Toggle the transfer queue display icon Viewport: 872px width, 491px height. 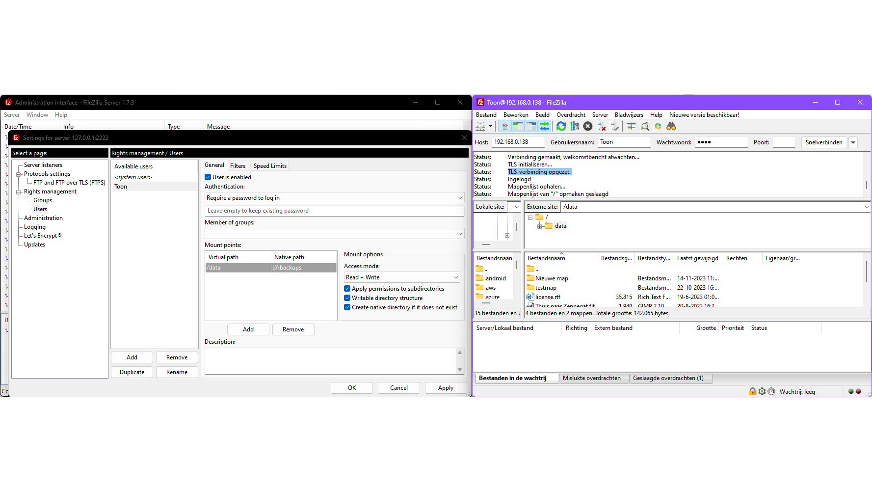pyautogui.click(x=544, y=127)
